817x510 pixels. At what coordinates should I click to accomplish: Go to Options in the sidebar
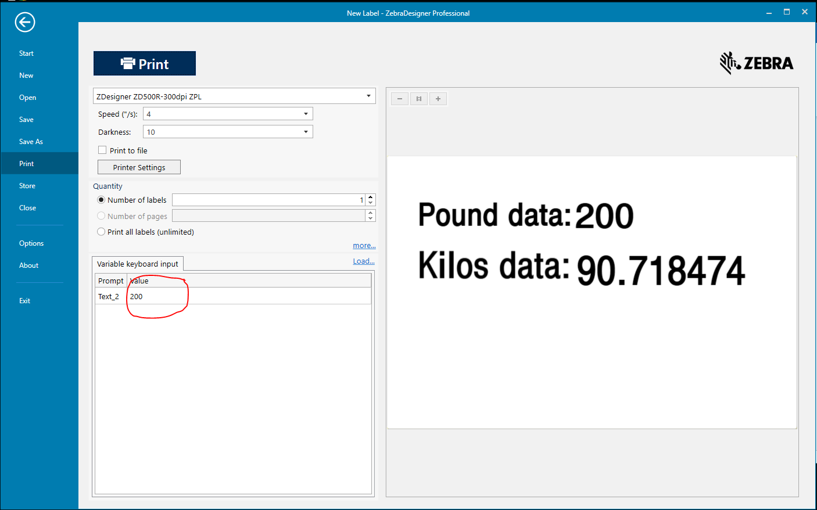tap(31, 243)
